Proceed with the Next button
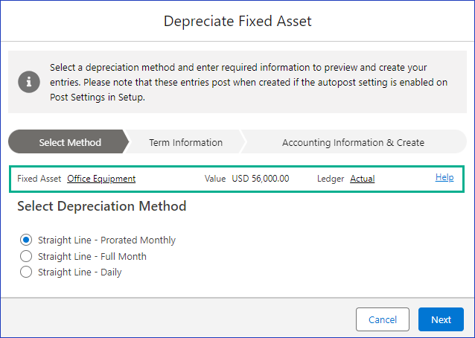The width and height of the screenshot is (475, 338). click(x=441, y=319)
